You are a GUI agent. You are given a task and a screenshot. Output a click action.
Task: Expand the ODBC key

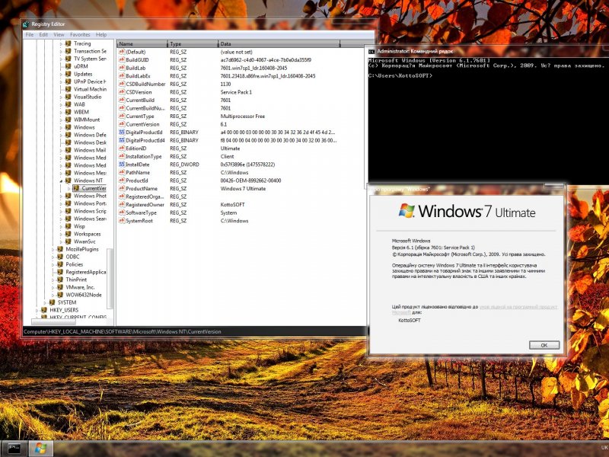pyautogui.click(x=53, y=257)
